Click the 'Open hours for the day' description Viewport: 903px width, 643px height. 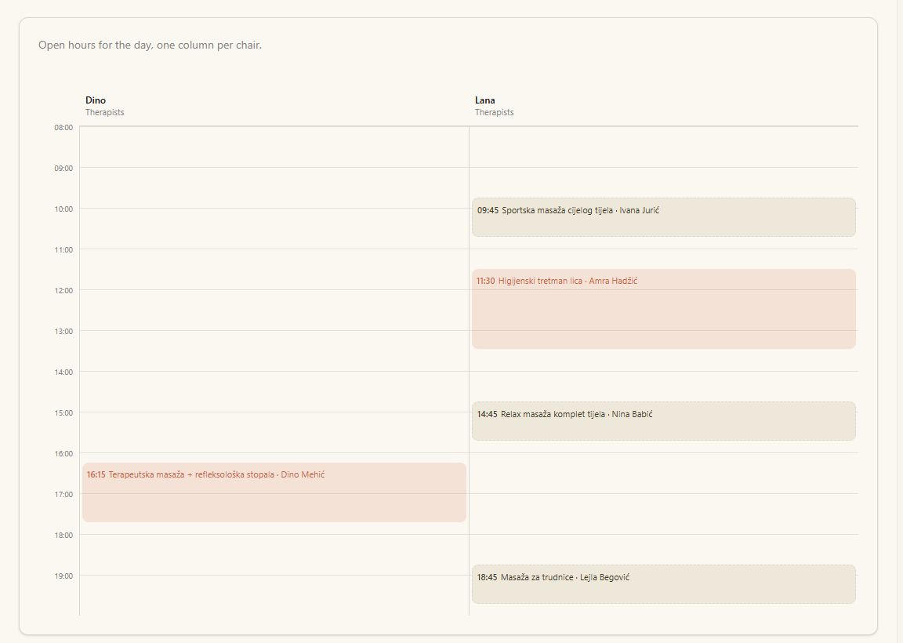pos(150,45)
